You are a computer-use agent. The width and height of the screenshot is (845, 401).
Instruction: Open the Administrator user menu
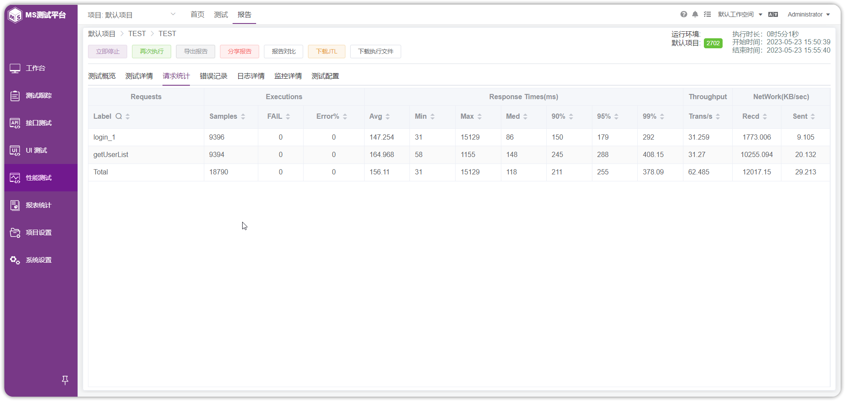[808, 14]
